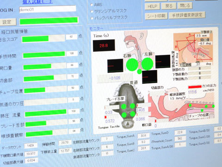Click the 挿管時間 field showing 28.78

pyautogui.click(x=65, y=142)
